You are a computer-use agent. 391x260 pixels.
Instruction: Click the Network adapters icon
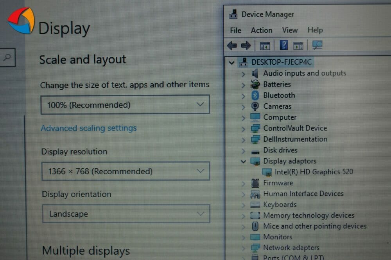(255, 248)
